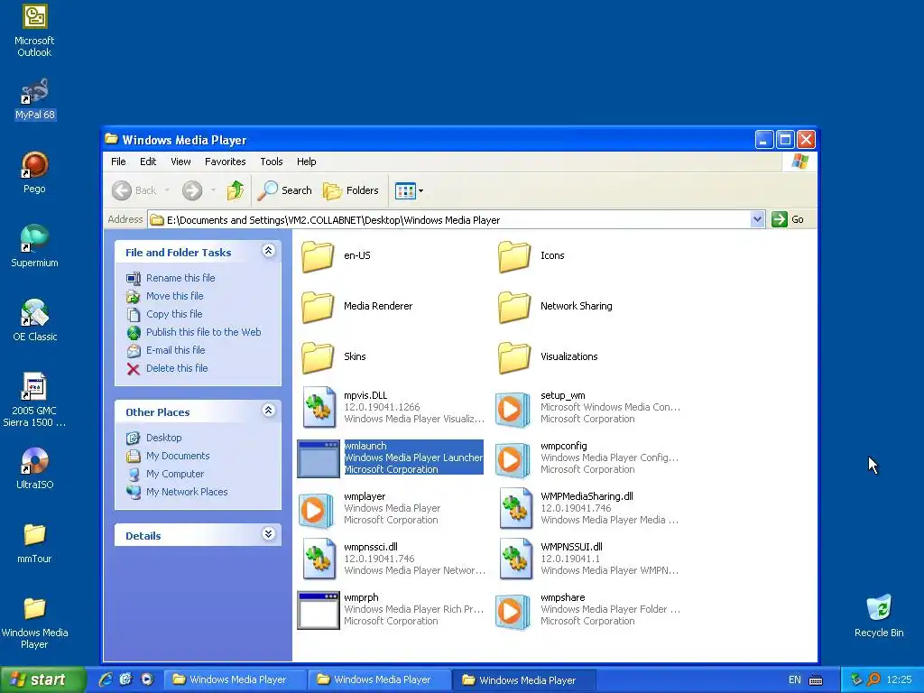924x693 pixels.
Task: Select the wmplayer application icon
Action: coord(316,510)
